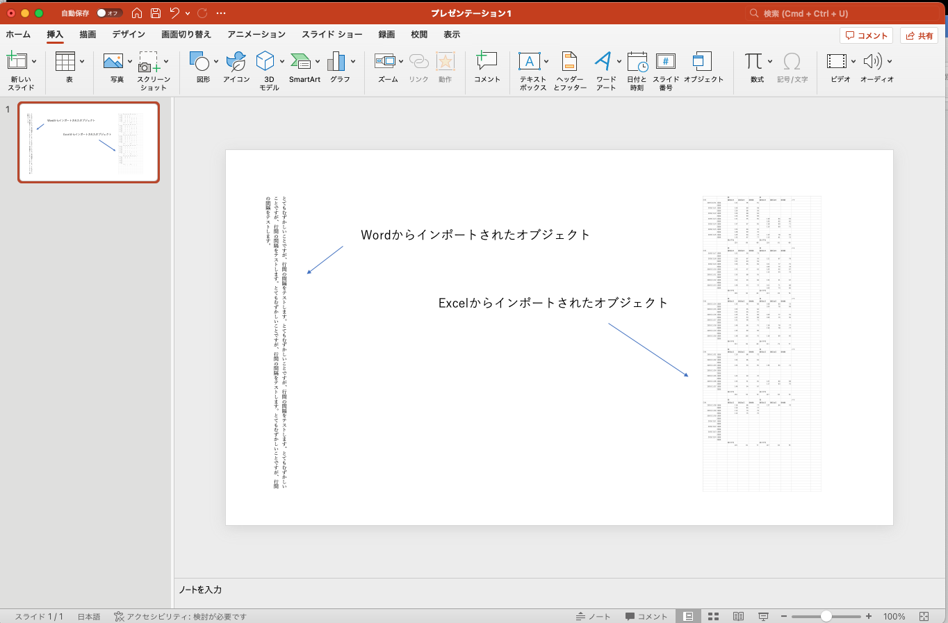Open the アイコン icons gallery
Screen dimensions: 948x623
(236, 62)
